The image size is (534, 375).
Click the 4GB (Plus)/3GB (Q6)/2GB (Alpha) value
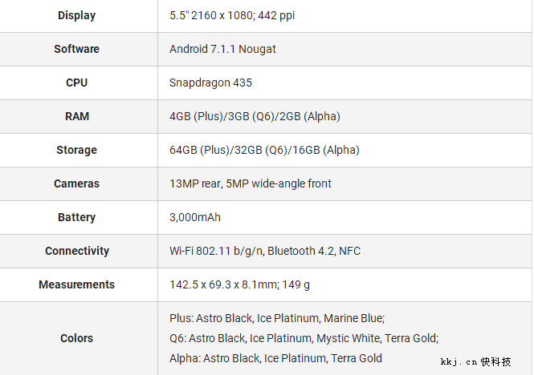point(255,116)
